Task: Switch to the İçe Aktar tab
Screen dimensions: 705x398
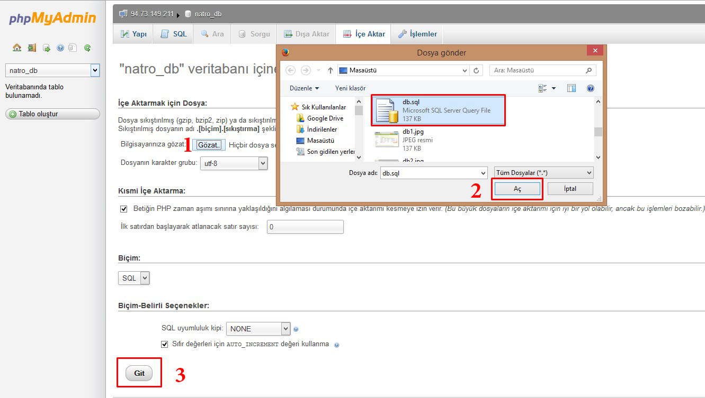Action: point(364,34)
